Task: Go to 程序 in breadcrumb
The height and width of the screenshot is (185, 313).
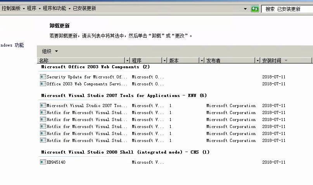Action: [32, 9]
